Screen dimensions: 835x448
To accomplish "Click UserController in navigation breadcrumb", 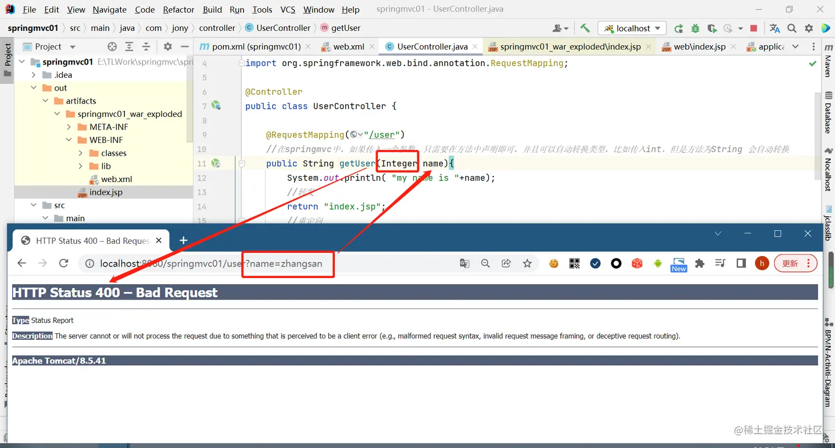I will pos(277,28).
